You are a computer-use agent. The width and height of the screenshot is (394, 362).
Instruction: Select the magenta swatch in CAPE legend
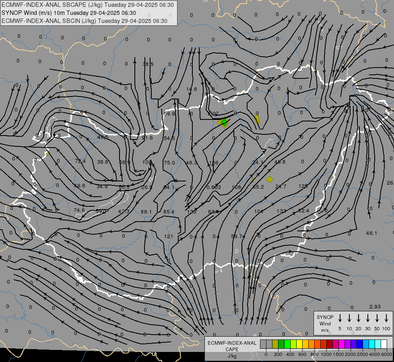[342, 344]
